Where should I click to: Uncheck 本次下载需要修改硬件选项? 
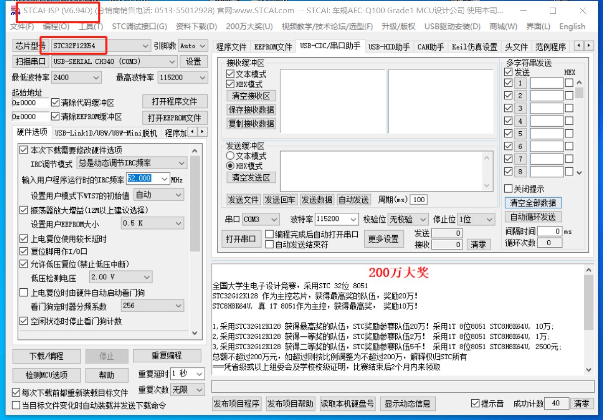(x=23, y=149)
